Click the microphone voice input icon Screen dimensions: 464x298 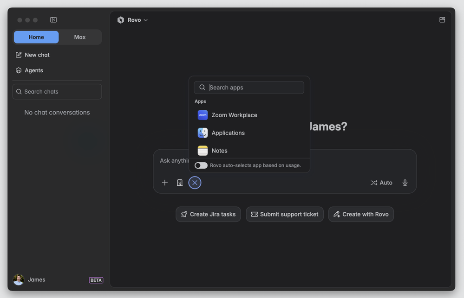pyautogui.click(x=405, y=183)
